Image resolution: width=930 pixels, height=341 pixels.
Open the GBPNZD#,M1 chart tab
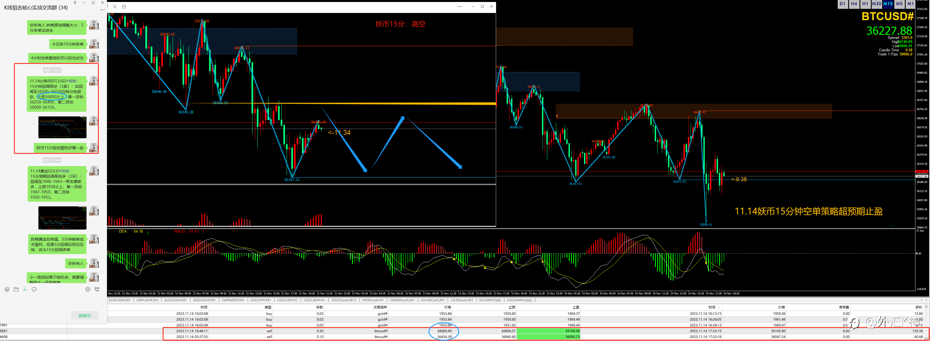click(233, 300)
